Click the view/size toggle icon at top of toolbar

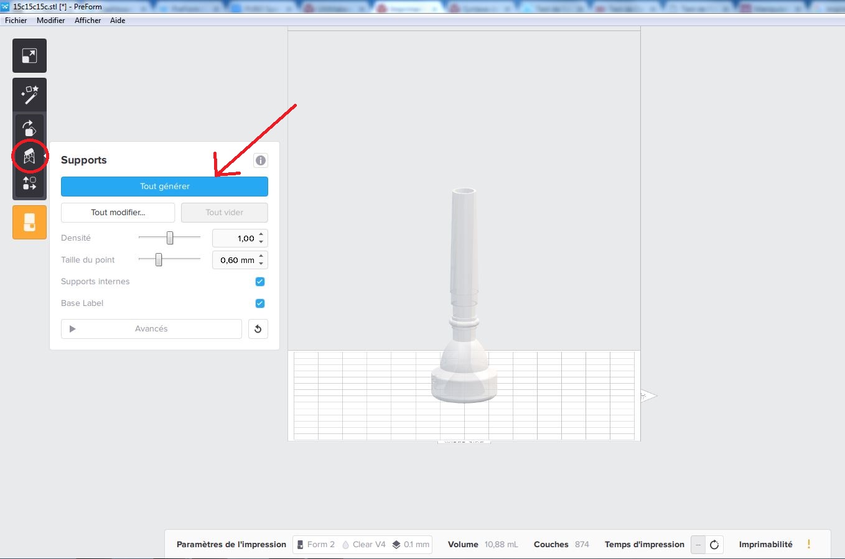pos(29,56)
